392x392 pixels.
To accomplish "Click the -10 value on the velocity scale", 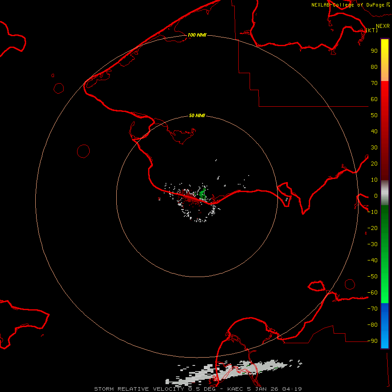I will (x=372, y=212).
